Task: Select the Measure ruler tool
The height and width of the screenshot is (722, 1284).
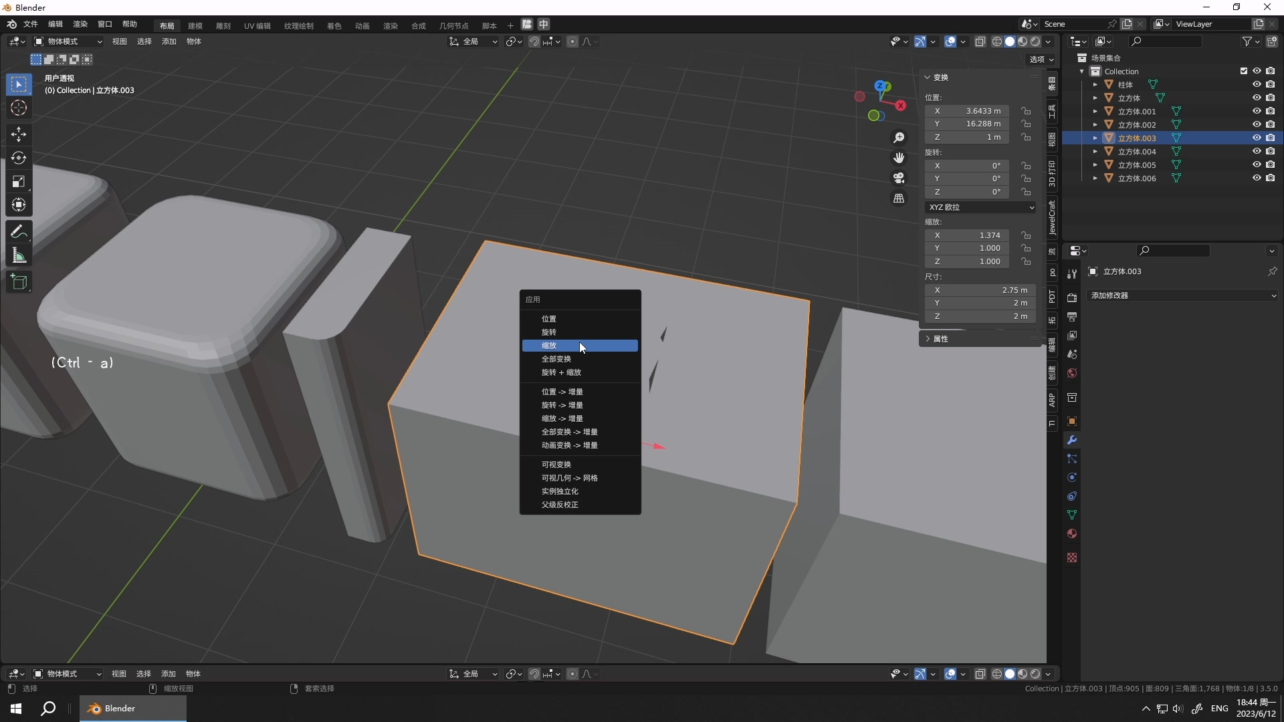Action: pyautogui.click(x=19, y=255)
